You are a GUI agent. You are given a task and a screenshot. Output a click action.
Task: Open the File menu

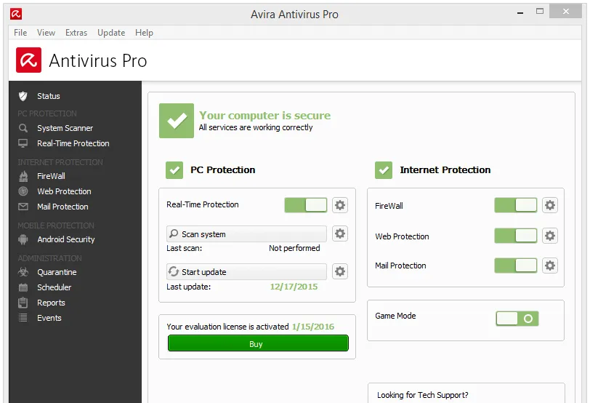[x=20, y=33]
